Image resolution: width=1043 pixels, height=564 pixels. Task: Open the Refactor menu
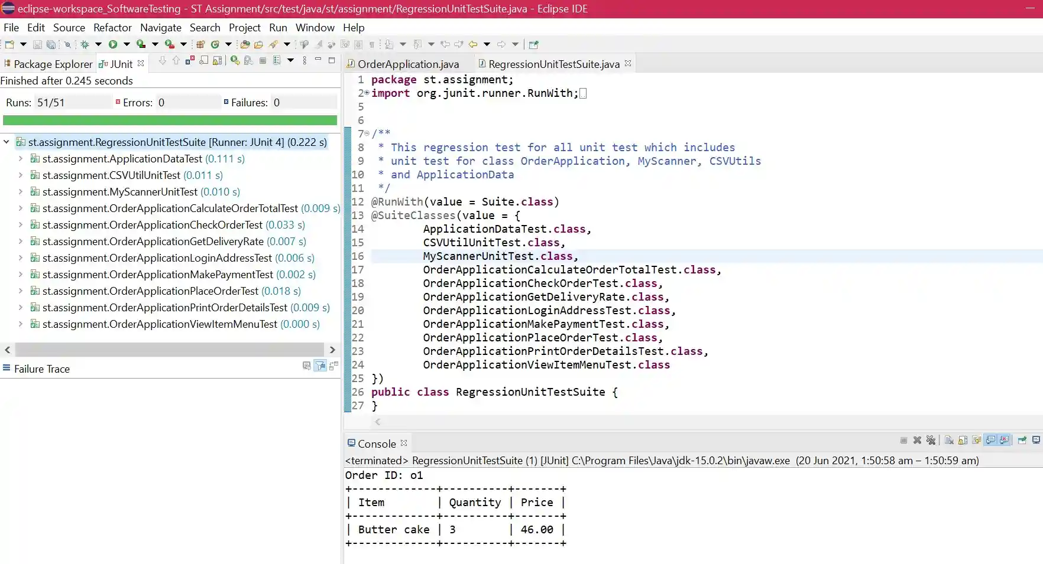point(112,28)
